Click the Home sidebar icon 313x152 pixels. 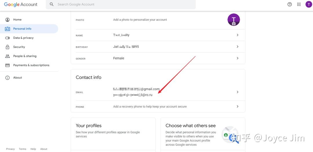click(8, 20)
